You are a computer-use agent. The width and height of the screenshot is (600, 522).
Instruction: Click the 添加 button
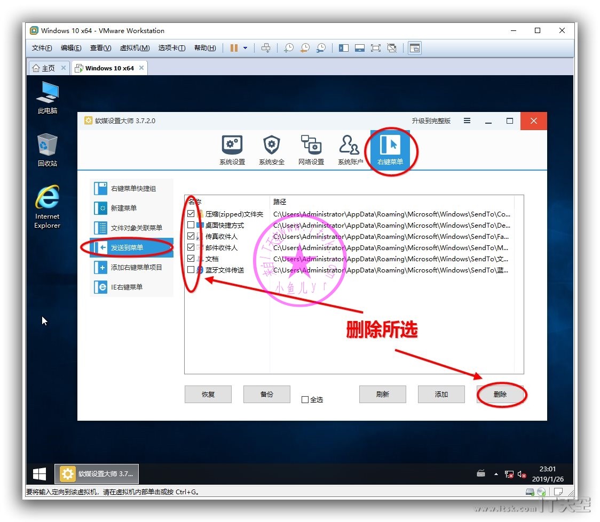tap(441, 395)
